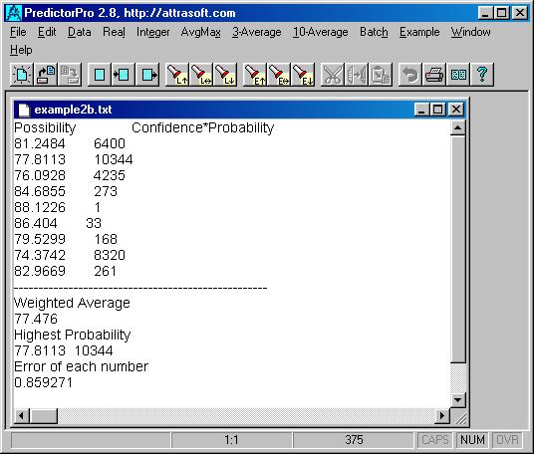Open the Example menu
This screenshot has height=454, width=535.
[419, 32]
